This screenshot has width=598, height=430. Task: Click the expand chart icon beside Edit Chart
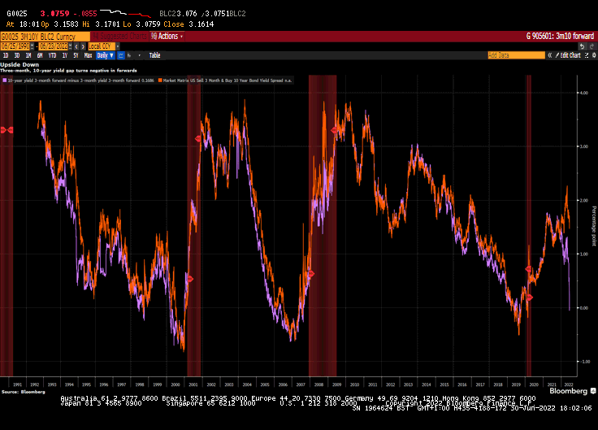click(x=587, y=55)
